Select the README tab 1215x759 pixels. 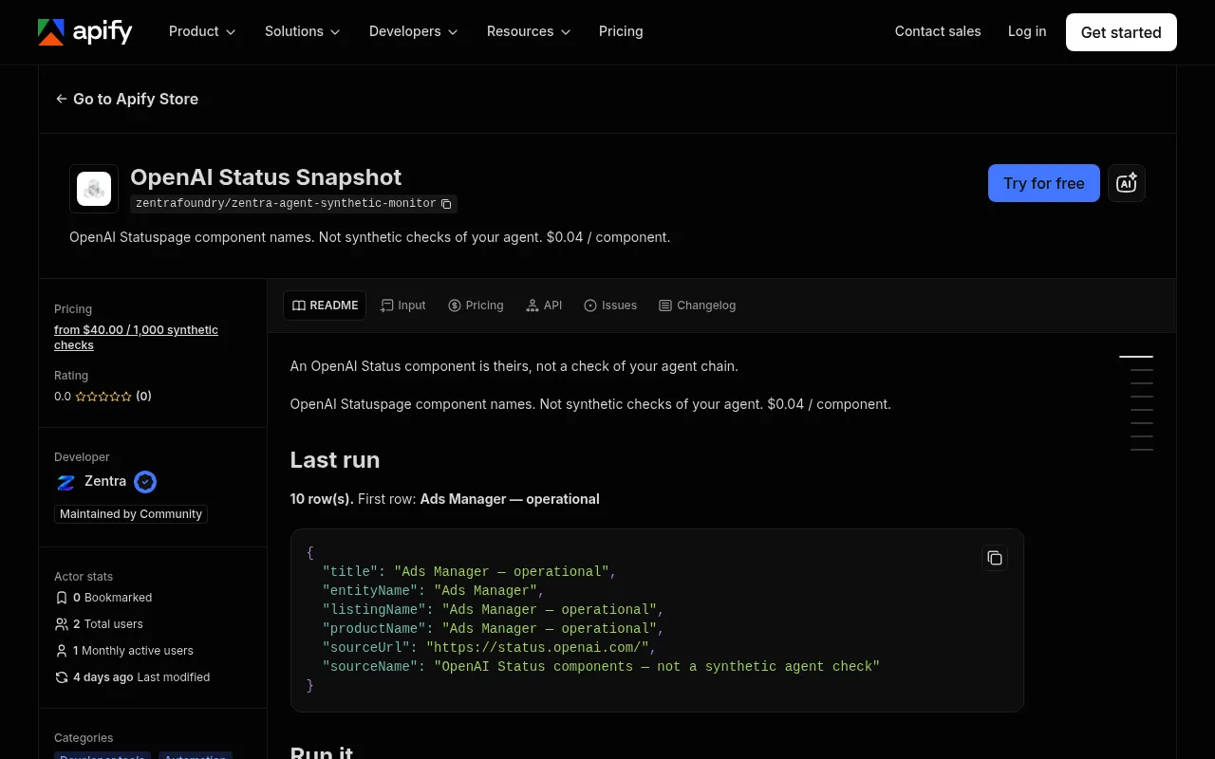325,305
